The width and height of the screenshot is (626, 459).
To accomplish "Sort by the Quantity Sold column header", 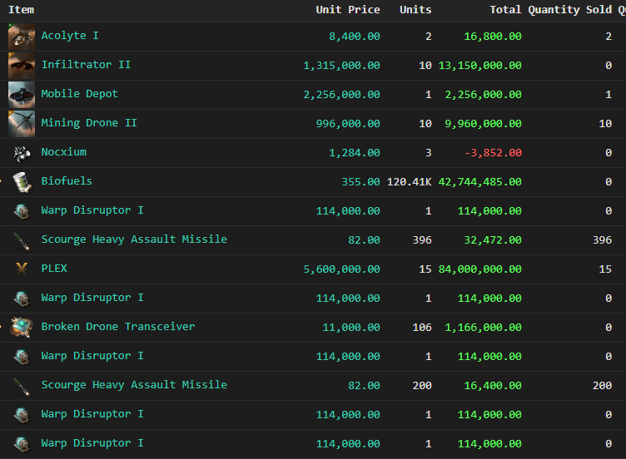I will 569,10.
